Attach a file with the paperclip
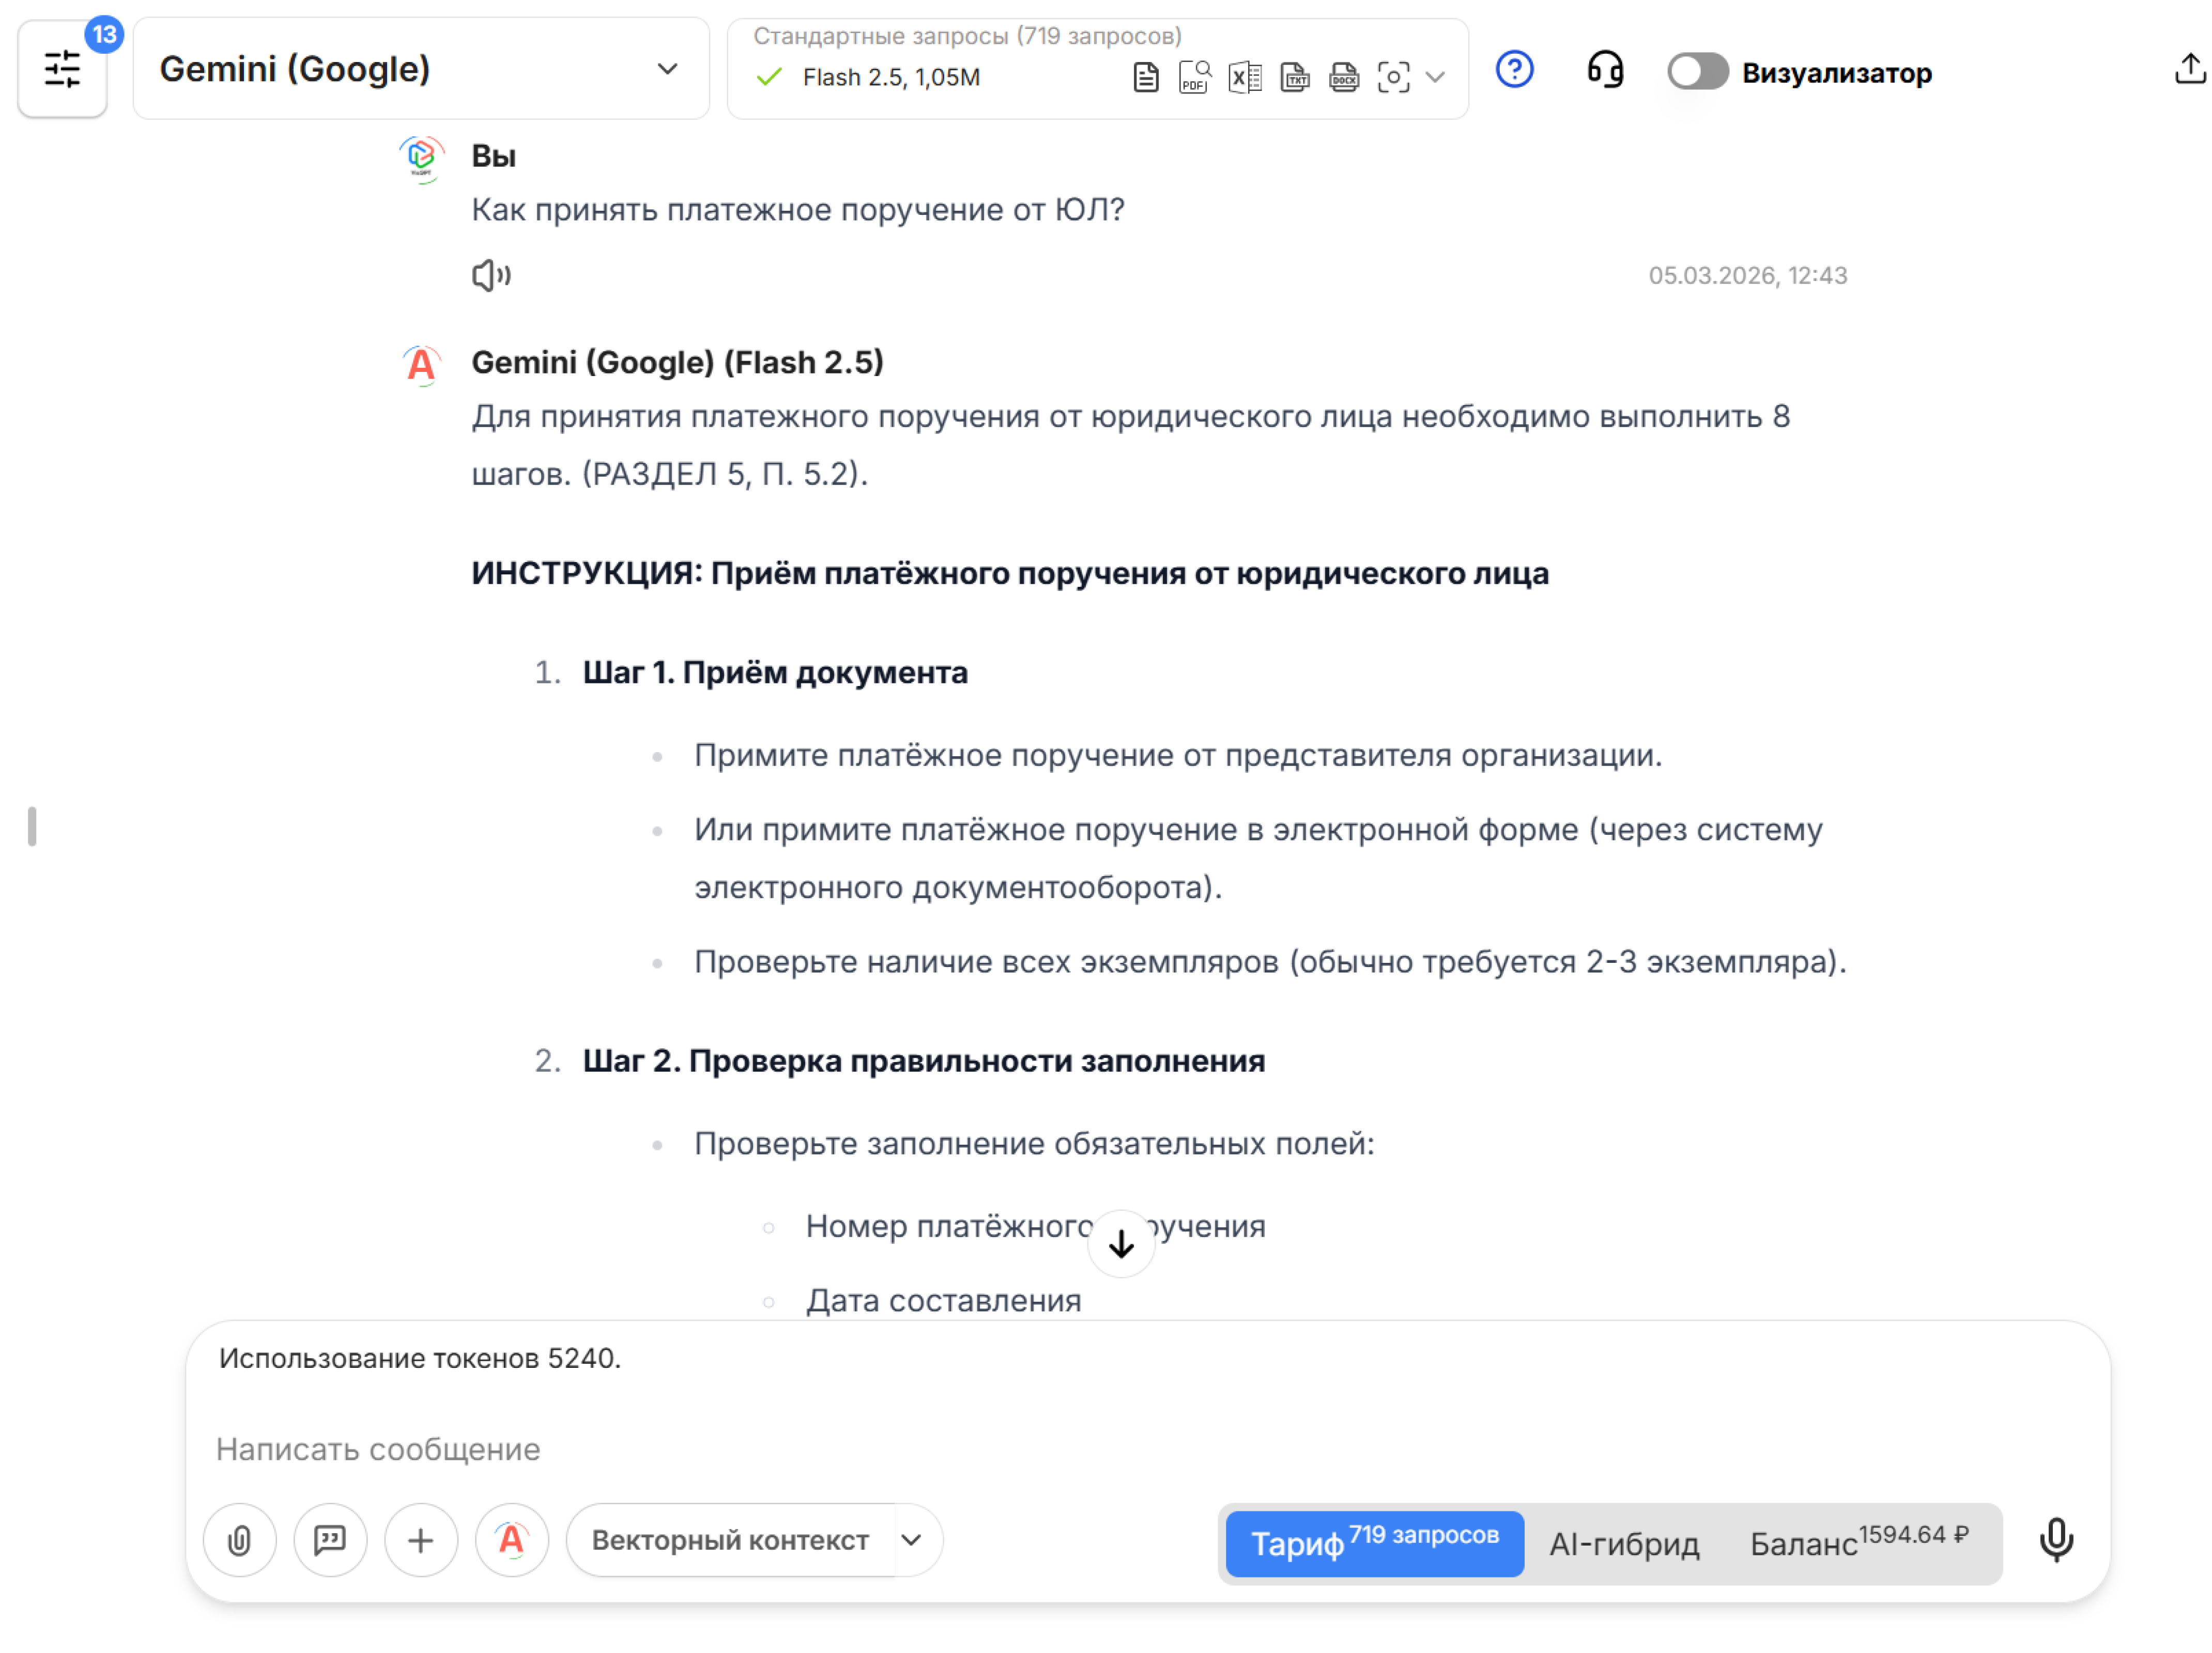The width and height of the screenshot is (2212, 1653). click(x=239, y=1540)
